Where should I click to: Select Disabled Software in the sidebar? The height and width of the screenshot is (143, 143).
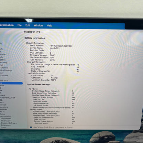pyautogui.click(x=9, y=123)
